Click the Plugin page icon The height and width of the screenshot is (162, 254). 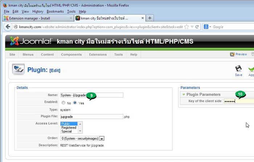18,69
